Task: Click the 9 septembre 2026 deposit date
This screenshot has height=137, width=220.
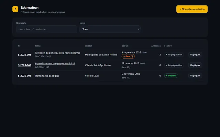Action: pos(131,52)
